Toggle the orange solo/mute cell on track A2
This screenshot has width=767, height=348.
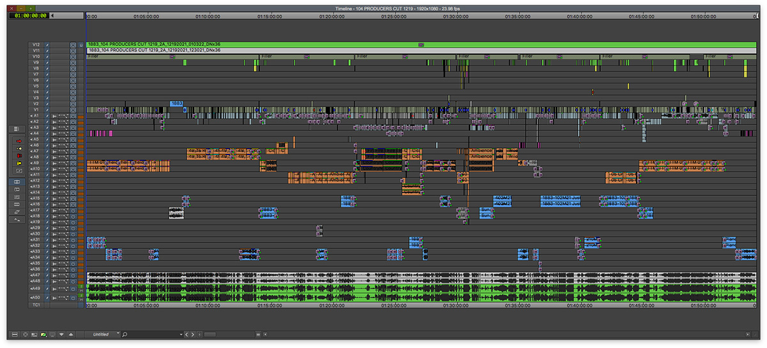pyautogui.click(x=81, y=121)
